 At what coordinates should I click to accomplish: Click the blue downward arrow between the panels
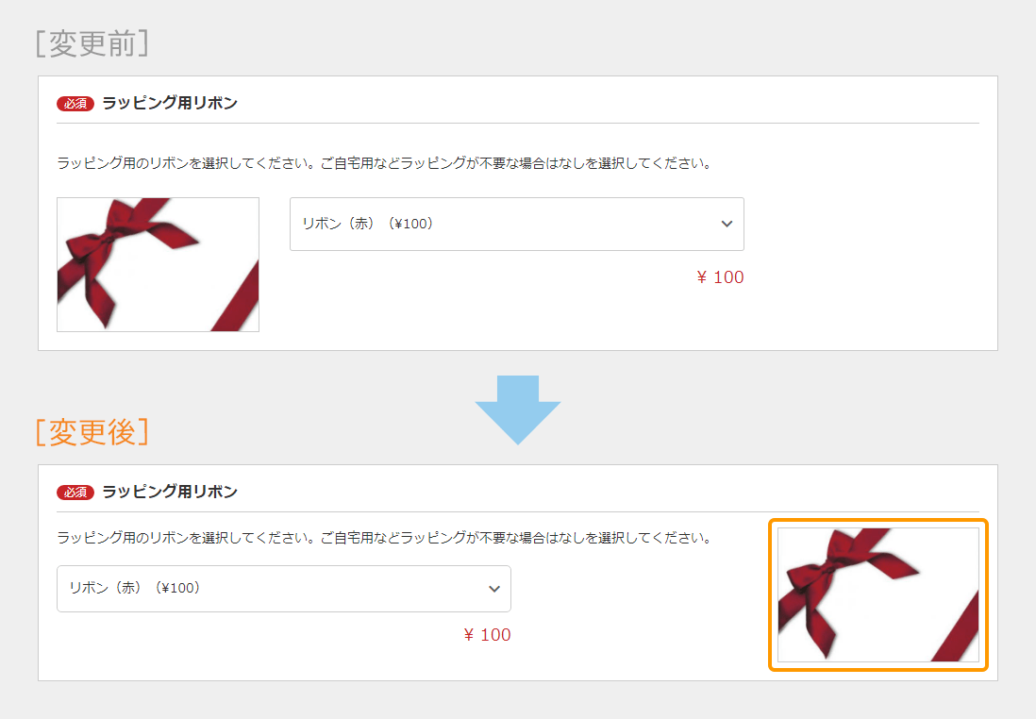pos(518,410)
